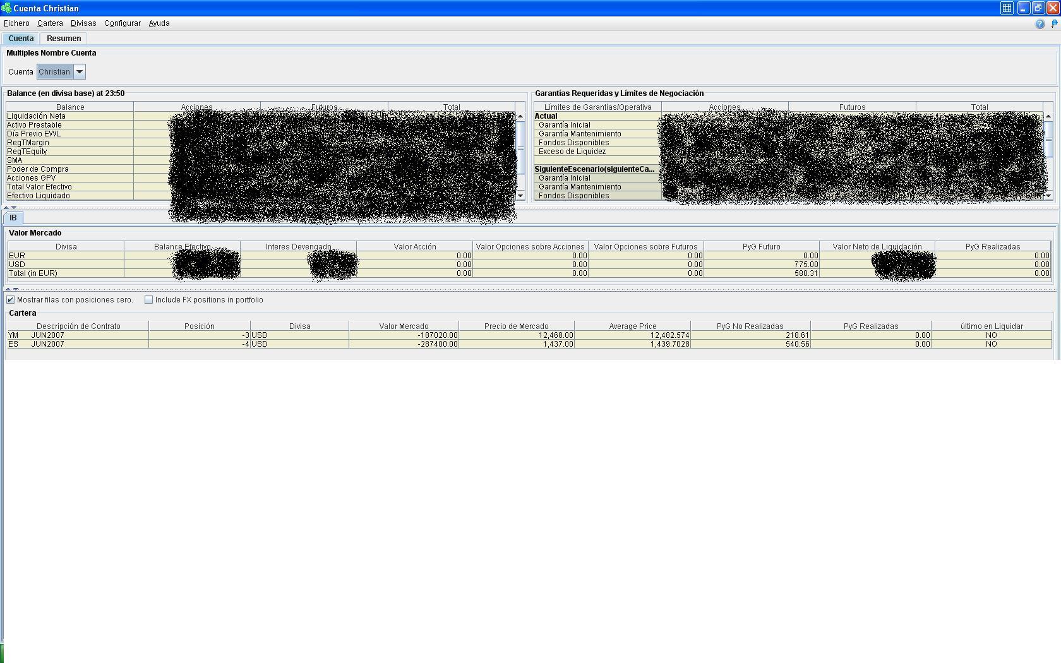Click scroll-down arrow in Garantías table
Image resolution: width=1061 pixels, height=663 pixels.
click(x=1048, y=196)
